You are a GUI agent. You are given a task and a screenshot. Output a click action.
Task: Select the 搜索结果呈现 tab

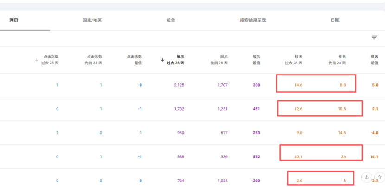pyautogui.click(x=253, y=20)
